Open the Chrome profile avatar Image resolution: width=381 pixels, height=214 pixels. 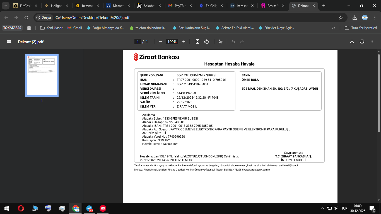point(365,18)
